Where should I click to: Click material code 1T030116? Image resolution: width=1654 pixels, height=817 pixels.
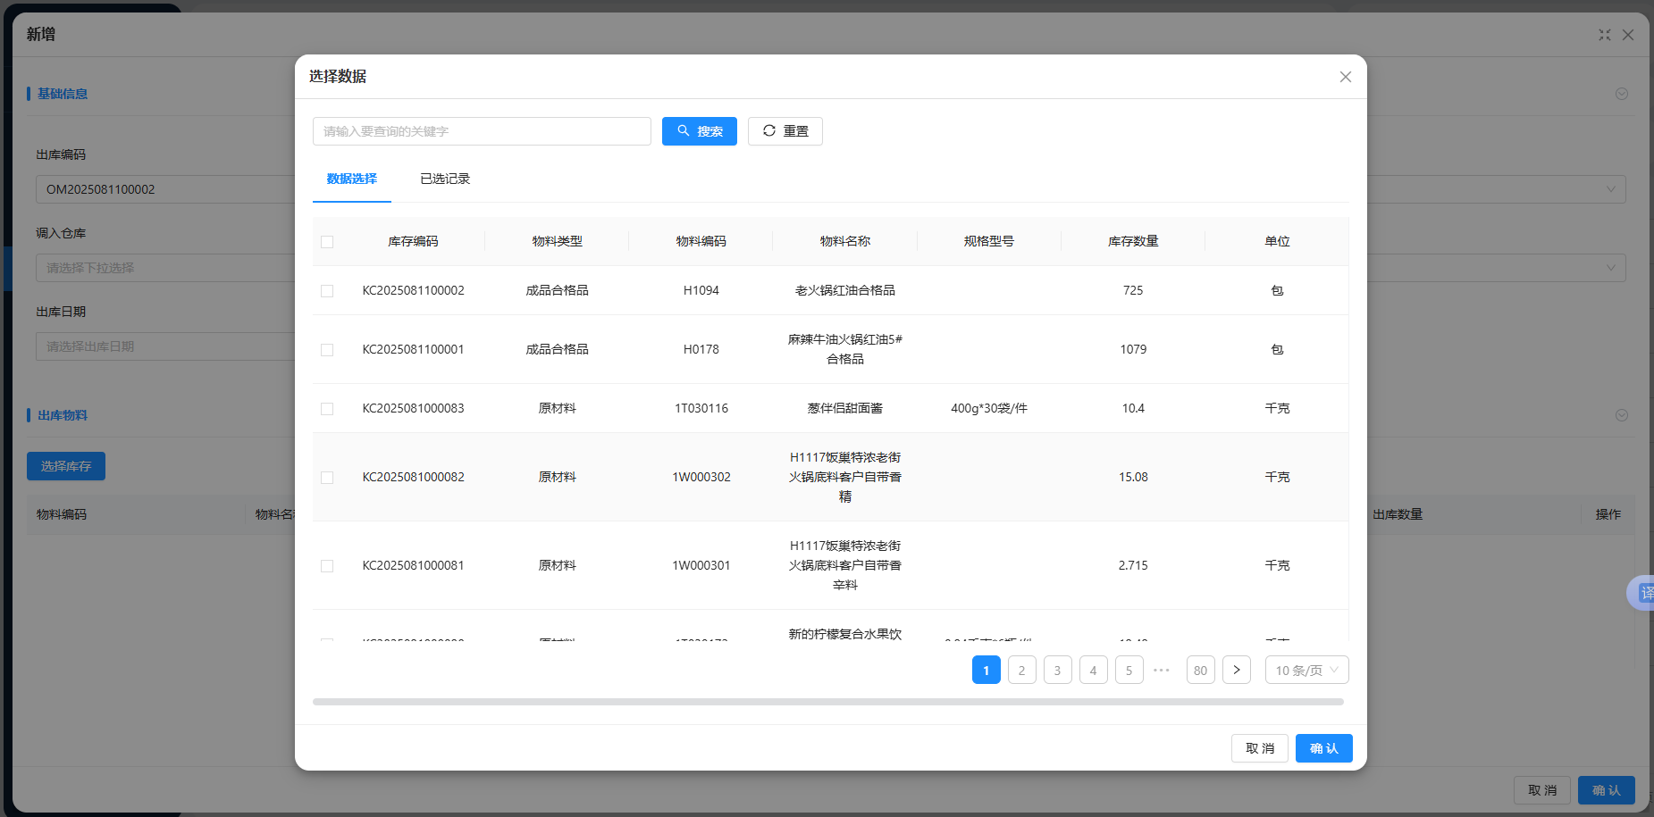tap(701, 408)
